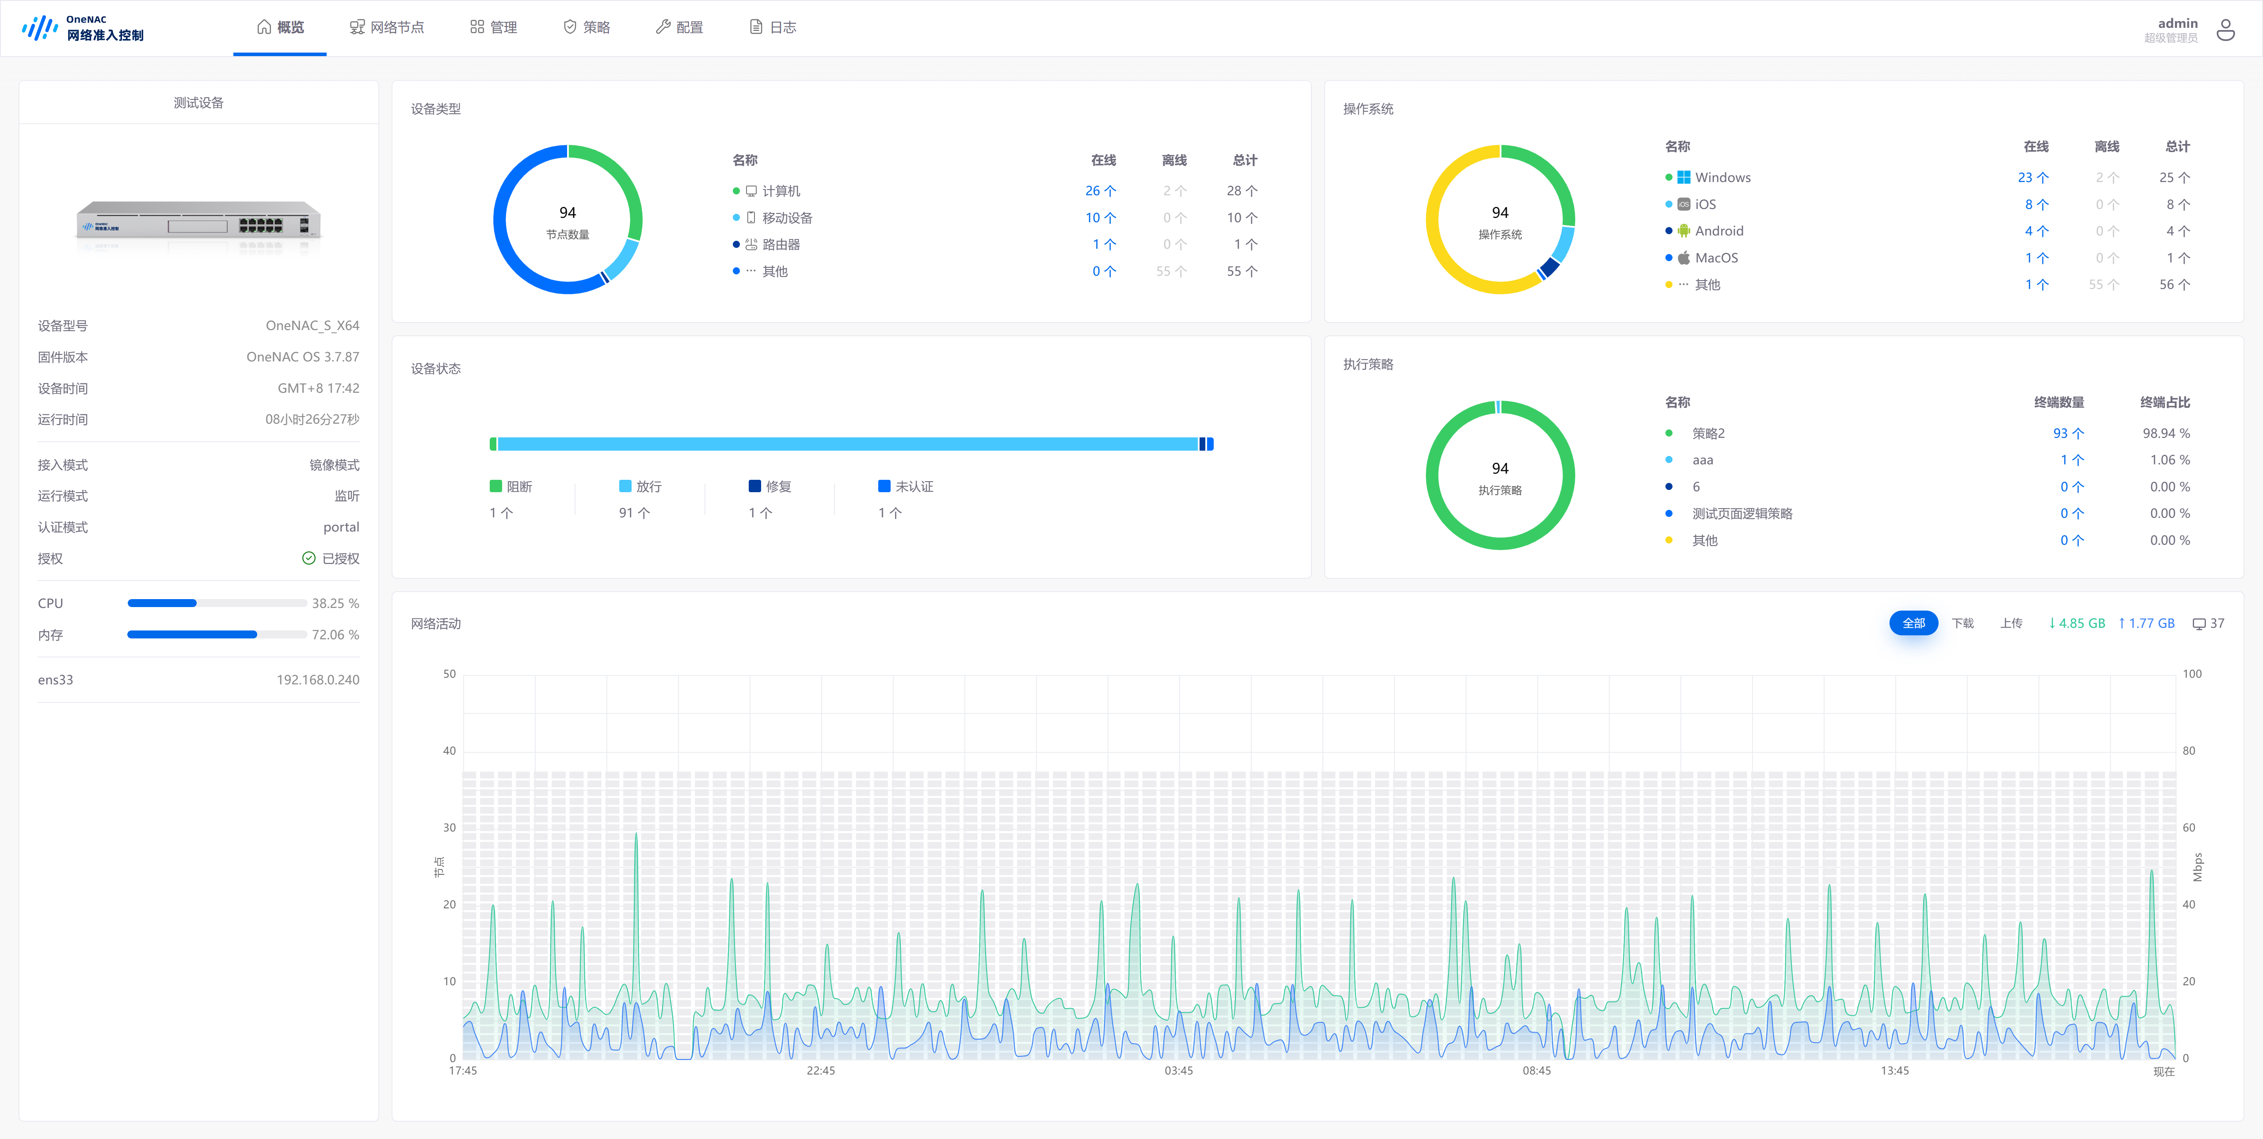
Task: Click the iOS icon in OS list
Action: (1683, 205)
